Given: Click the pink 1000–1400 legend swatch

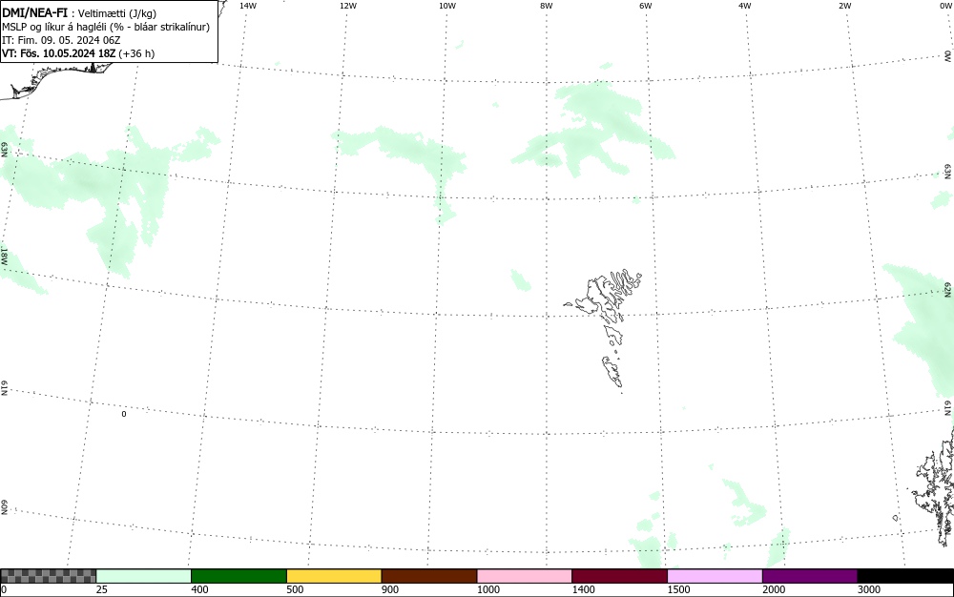Looking at the screenshot, I should point(525,576).
